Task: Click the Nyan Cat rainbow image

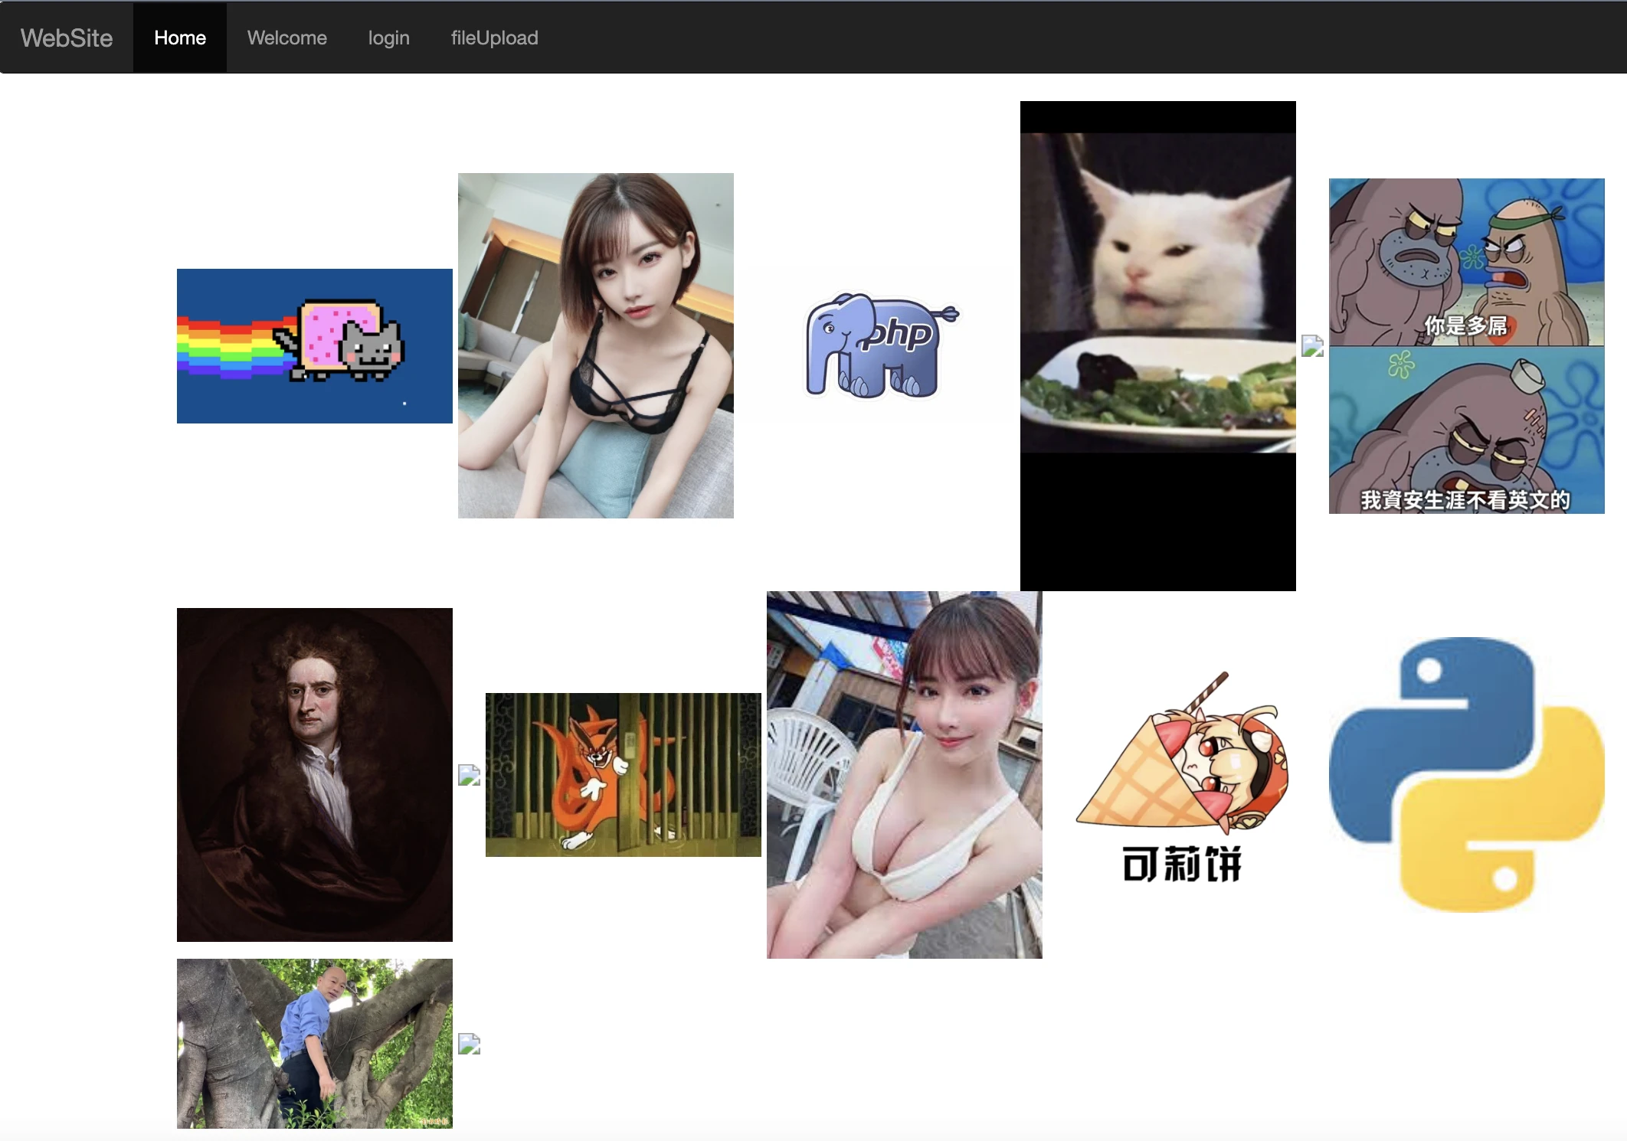Action: (x=314, y=345)
